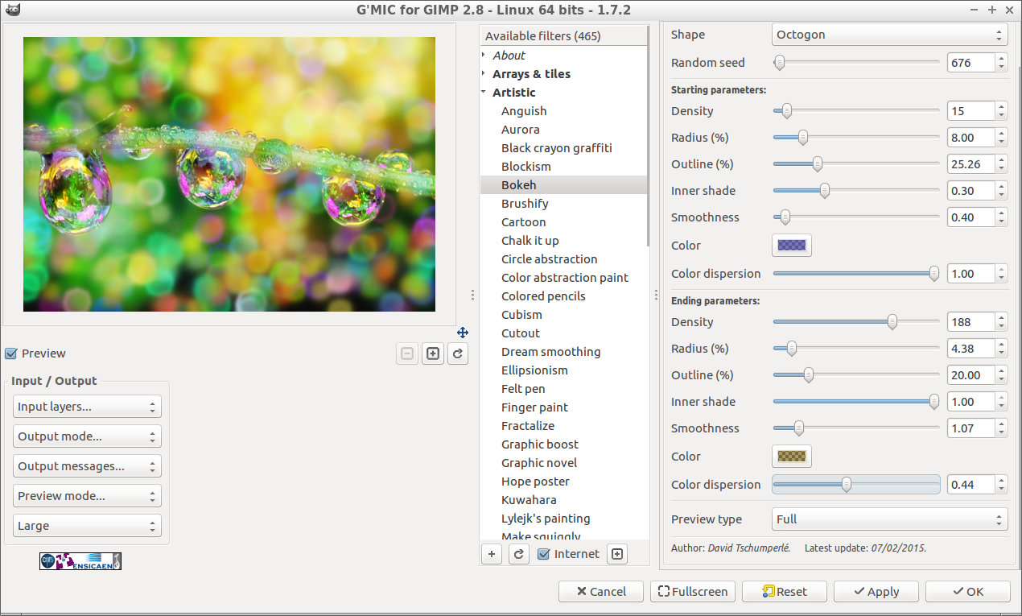
Task: Toggle the Preview checkbox
Action: [10, 353]
